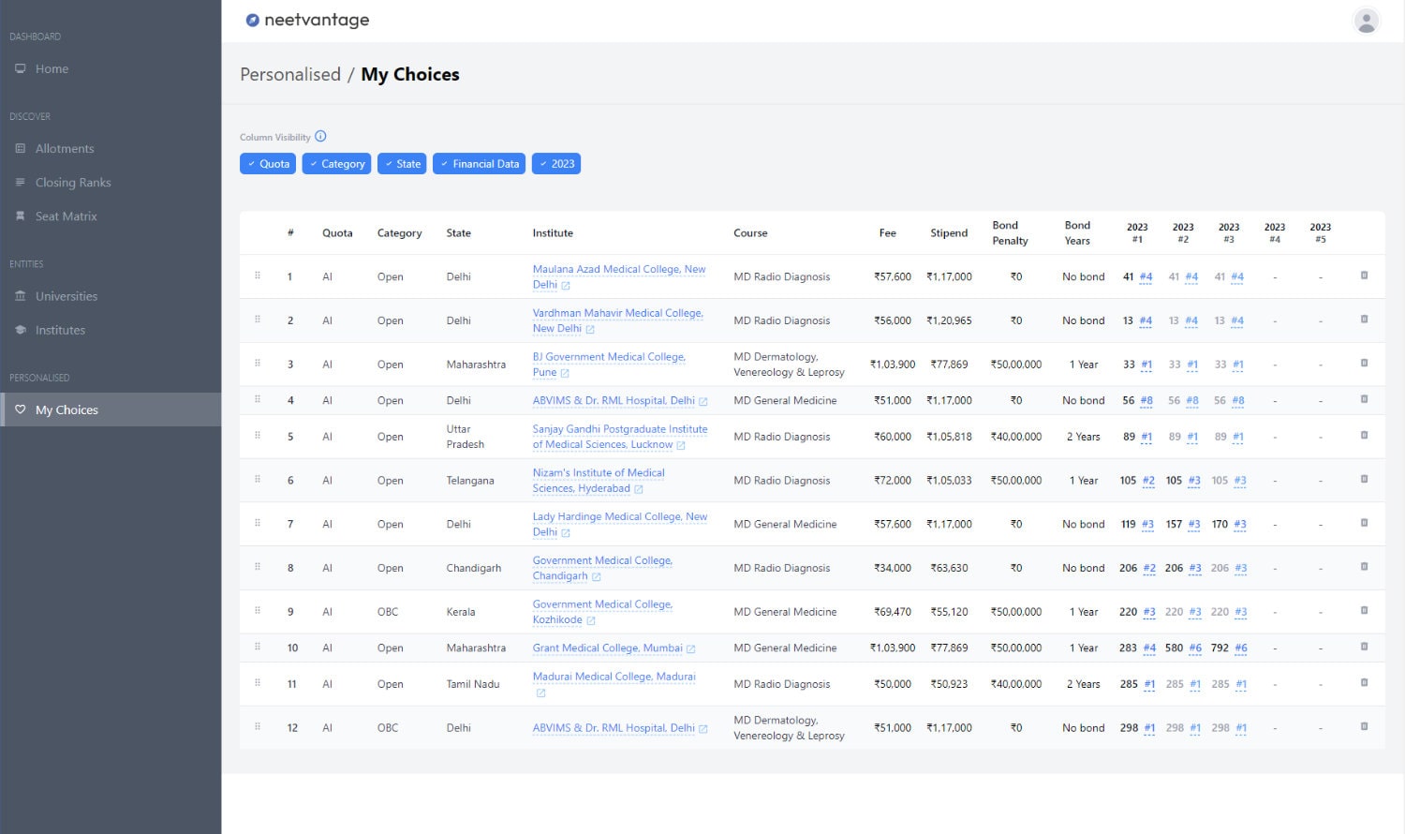The image size is (1405, 834).
Task: Open Allotments in the sidebar
Action: [65, 148]
